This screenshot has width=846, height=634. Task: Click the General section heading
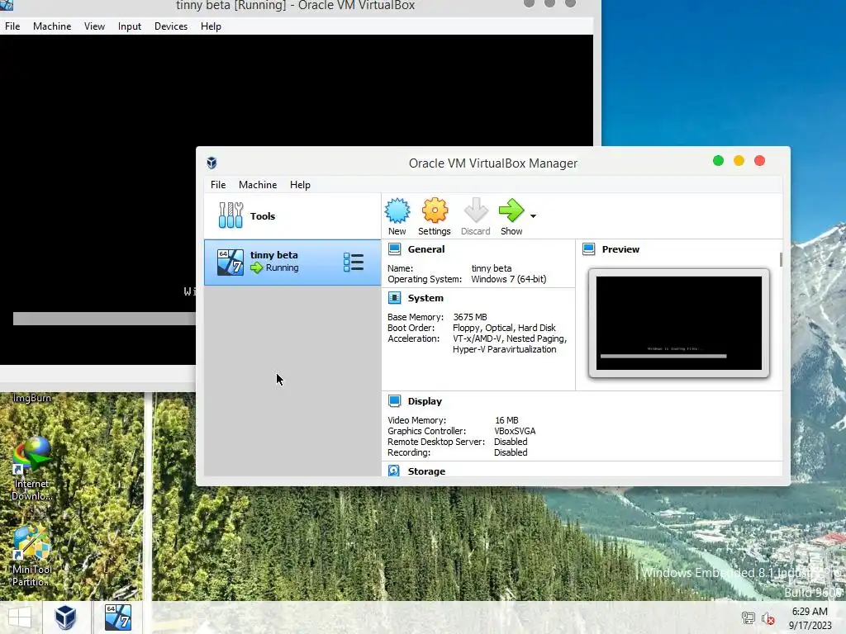pos(426,249)
